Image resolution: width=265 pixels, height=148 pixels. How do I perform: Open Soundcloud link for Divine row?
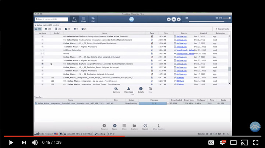(185, 53)
